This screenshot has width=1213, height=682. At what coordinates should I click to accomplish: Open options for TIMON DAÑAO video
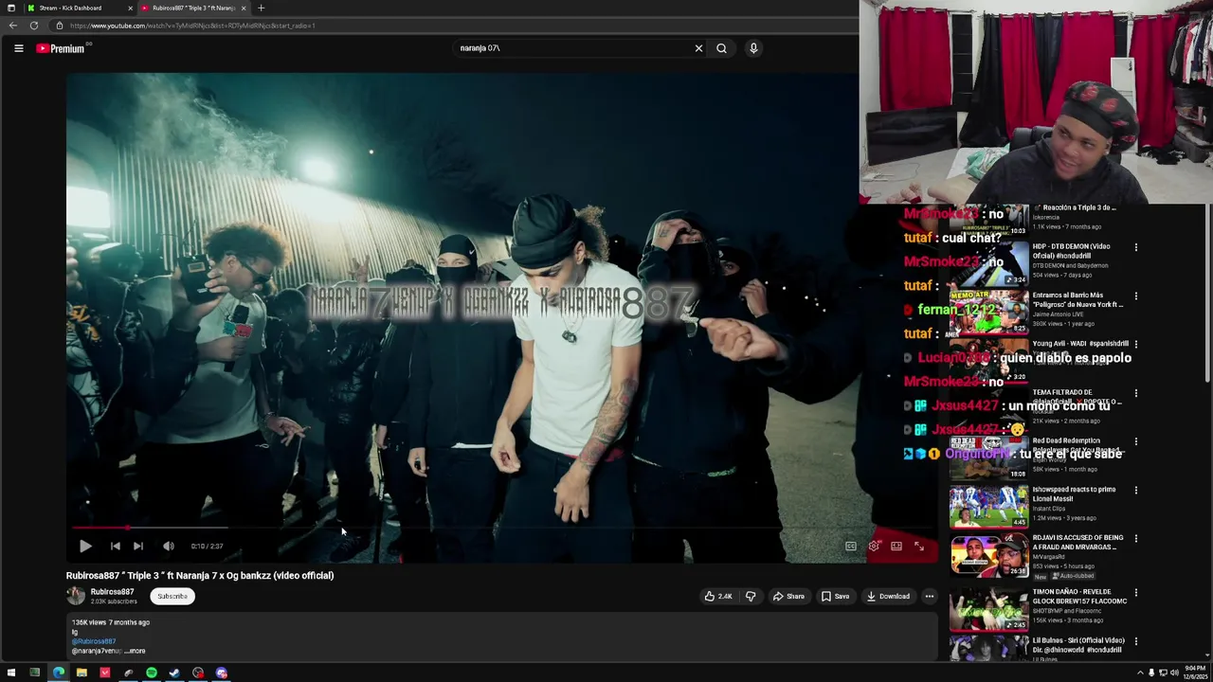tap(1136, 594)
